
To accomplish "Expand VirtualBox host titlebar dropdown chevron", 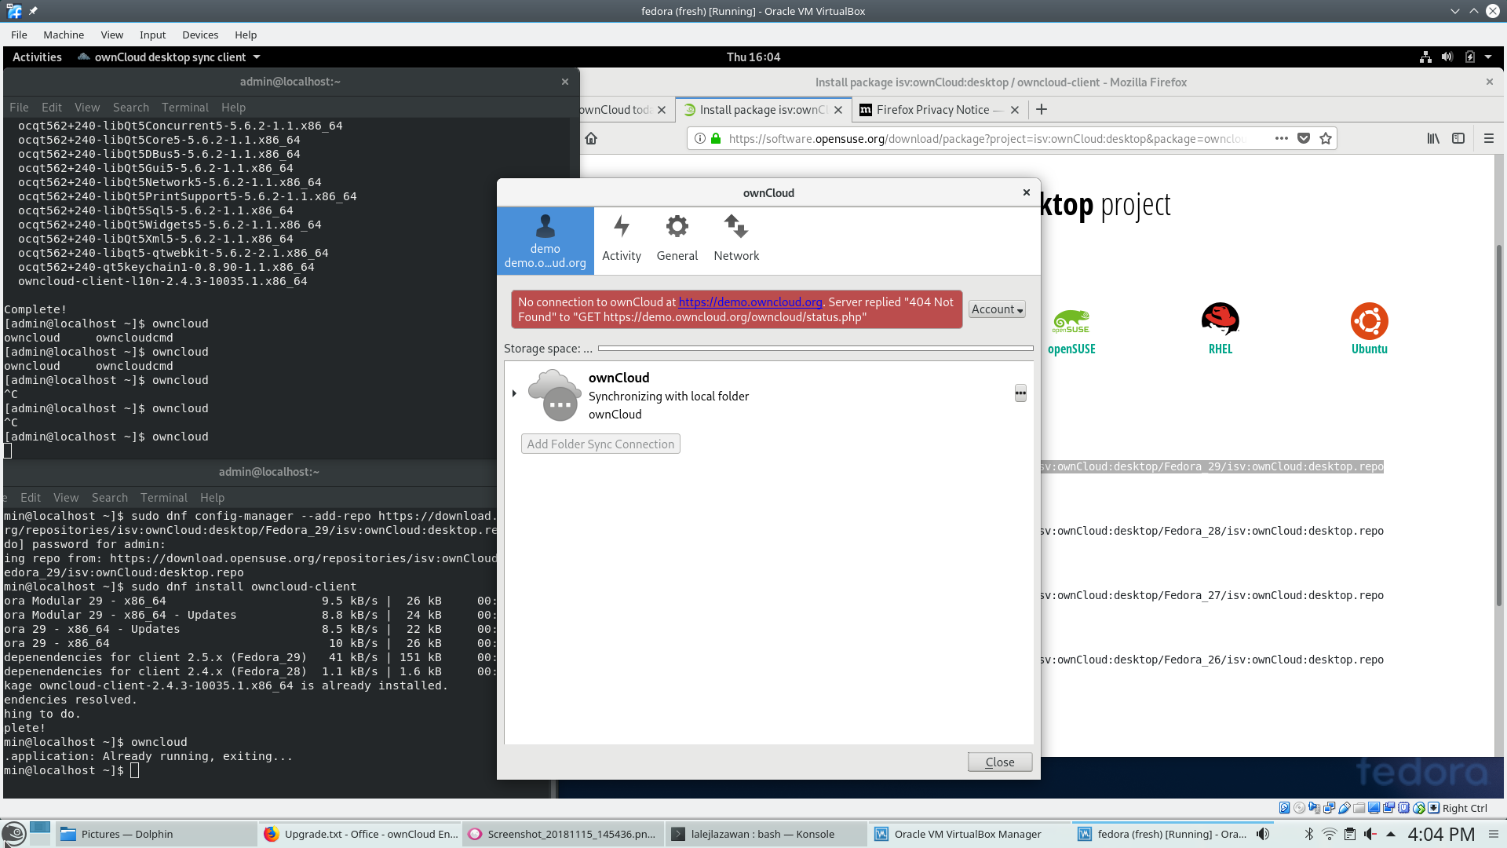I will click(x=1454, y=11).
